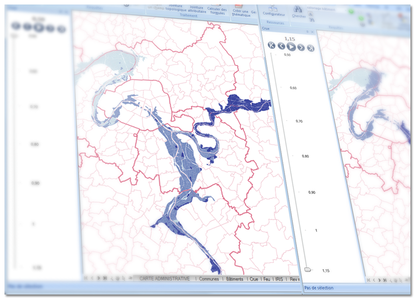Image resolution: width=415 pixels, height=299 pixels.
Task: Open the Feu map tab
Action: [x=267, y=279]
